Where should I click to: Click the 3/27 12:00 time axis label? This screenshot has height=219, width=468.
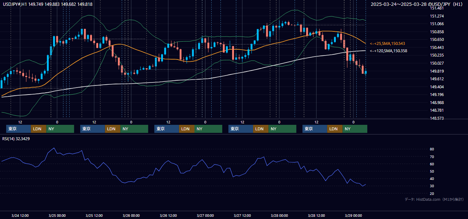tap(242, 216)
